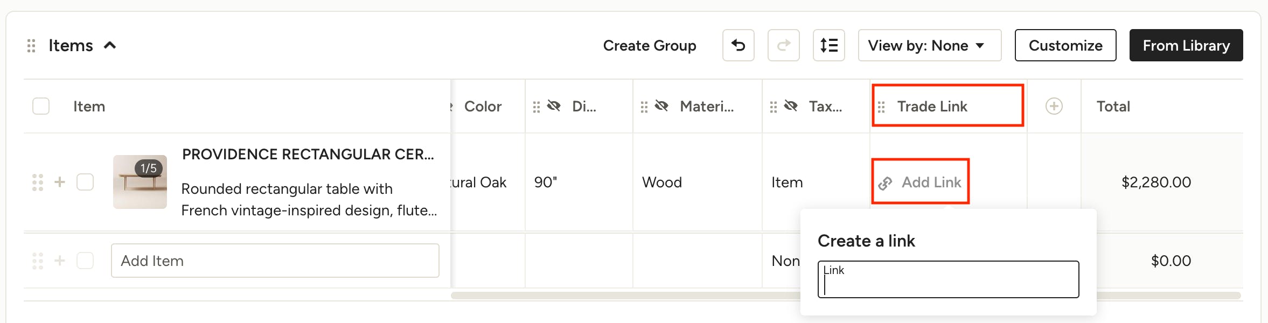The image size is (1268, 323).
Task: Show the hidden Dimensions column via eye icon
Action: [x=554, y=106]
